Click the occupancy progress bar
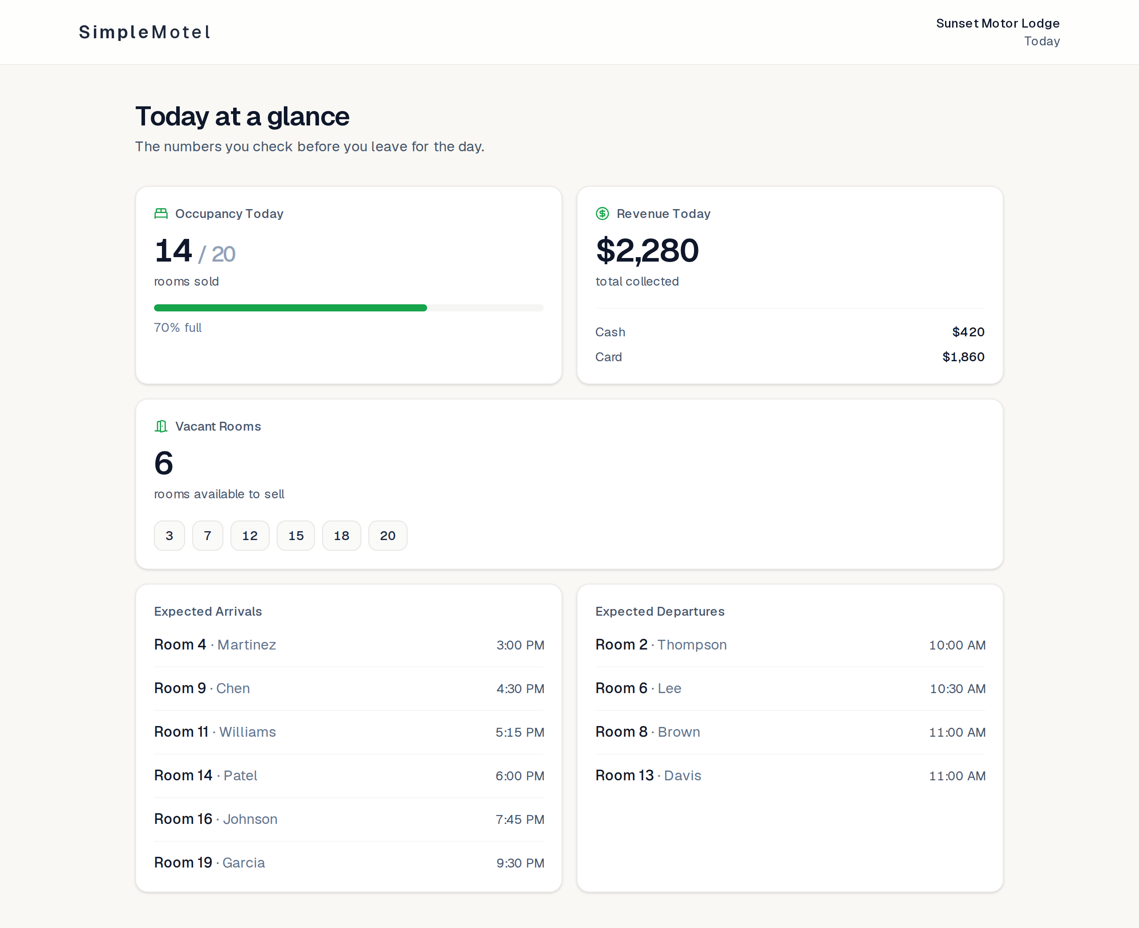This screenshot has width=1139, height=928. 348,308
